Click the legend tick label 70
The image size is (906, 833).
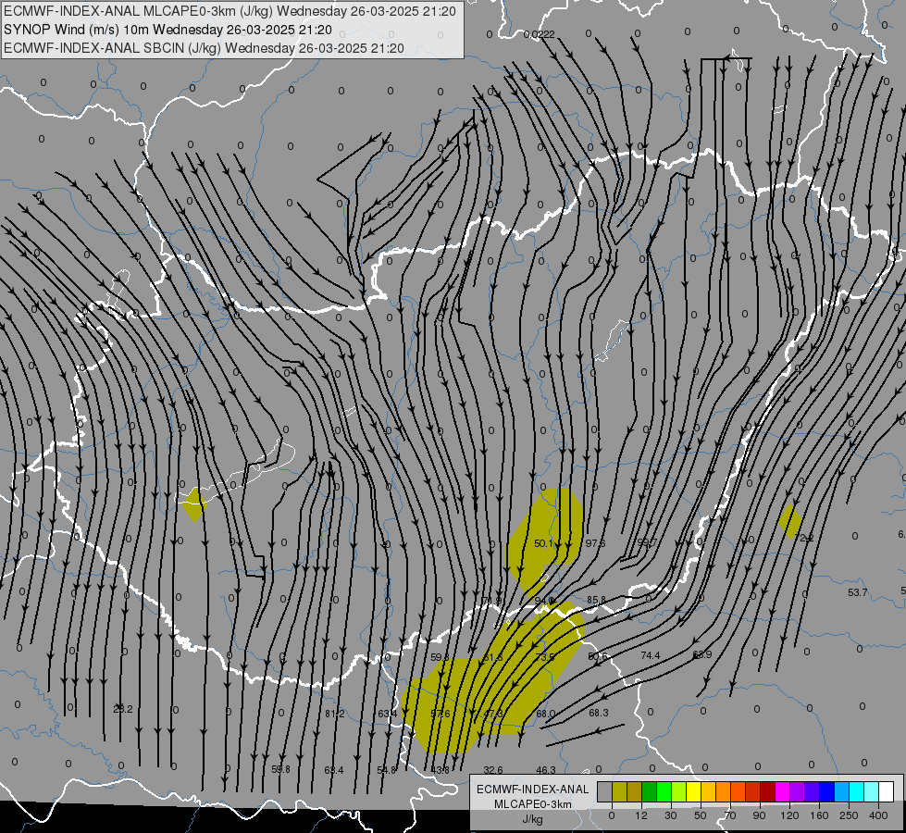coord(730,815)
